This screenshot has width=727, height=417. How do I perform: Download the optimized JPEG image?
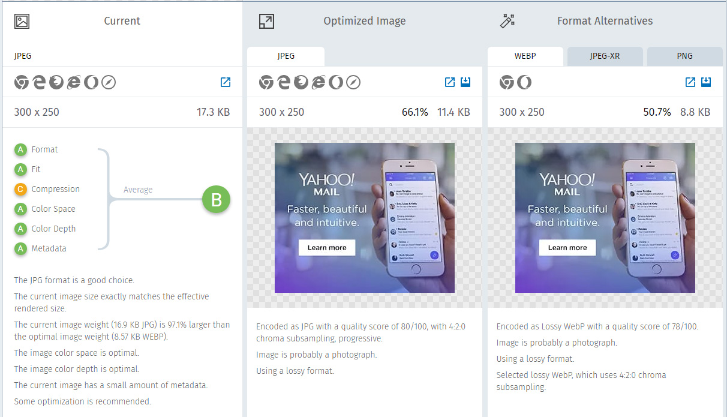[465, 82]
